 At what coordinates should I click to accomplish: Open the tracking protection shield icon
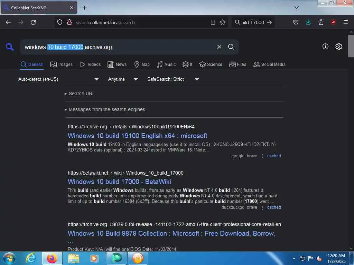59,22
